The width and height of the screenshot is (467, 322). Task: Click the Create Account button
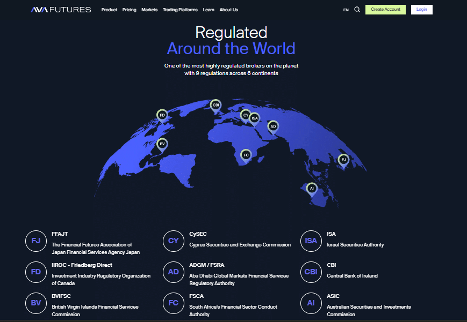(x=385, y=10)
